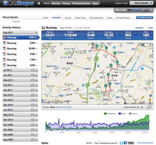Delete this running activity
156x145 pixels.
click(139, 28)
